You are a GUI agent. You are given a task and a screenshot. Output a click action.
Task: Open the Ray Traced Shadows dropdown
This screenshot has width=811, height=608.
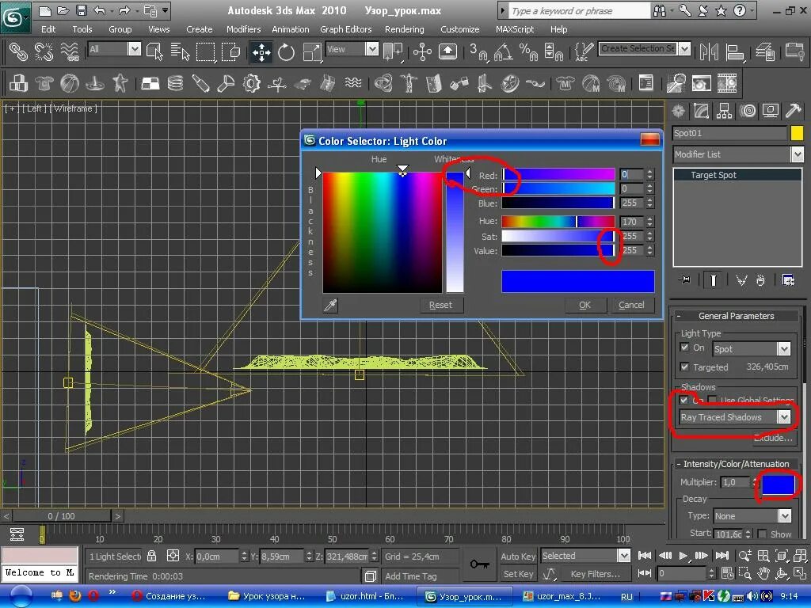point(784,417)
